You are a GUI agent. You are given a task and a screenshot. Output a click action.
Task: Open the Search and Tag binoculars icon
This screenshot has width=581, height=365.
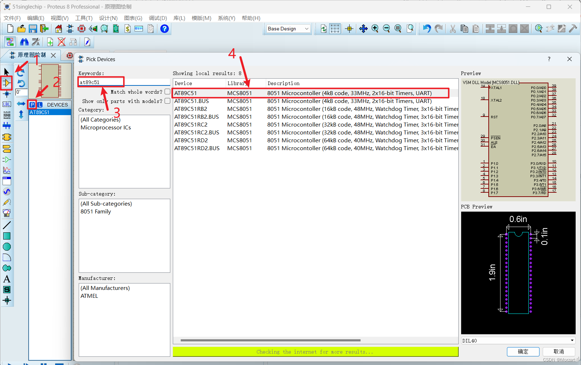[24, 42]
